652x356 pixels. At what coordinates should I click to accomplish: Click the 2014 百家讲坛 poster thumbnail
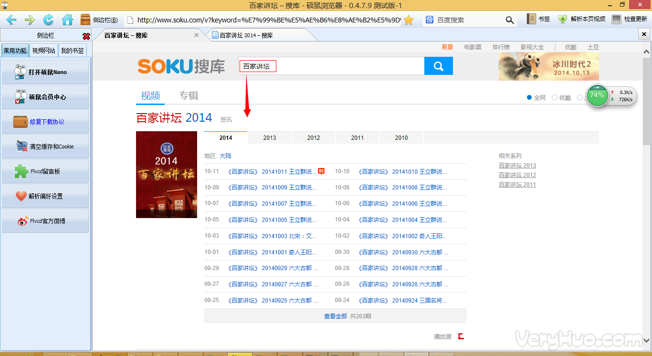[167, 175]
